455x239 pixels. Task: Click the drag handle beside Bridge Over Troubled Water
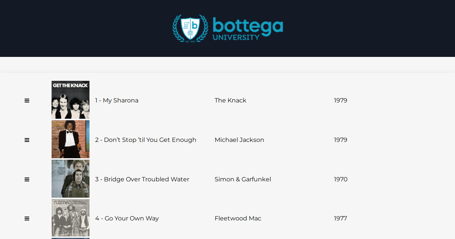click(27, 179)
